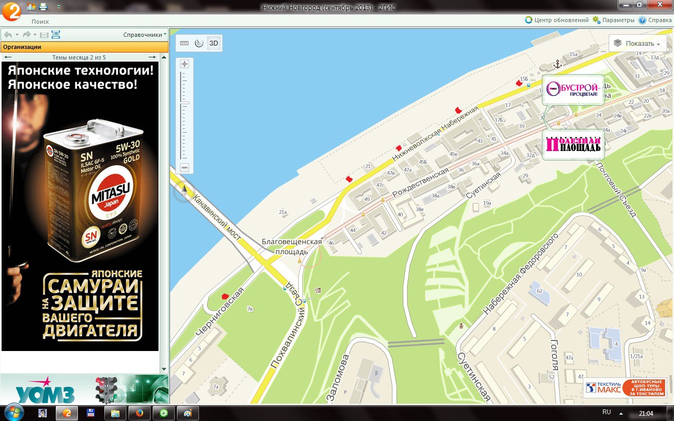Expand the Справочники dropdown
The width and height of the screenshot is (674, 421).
tap(145, 35)
